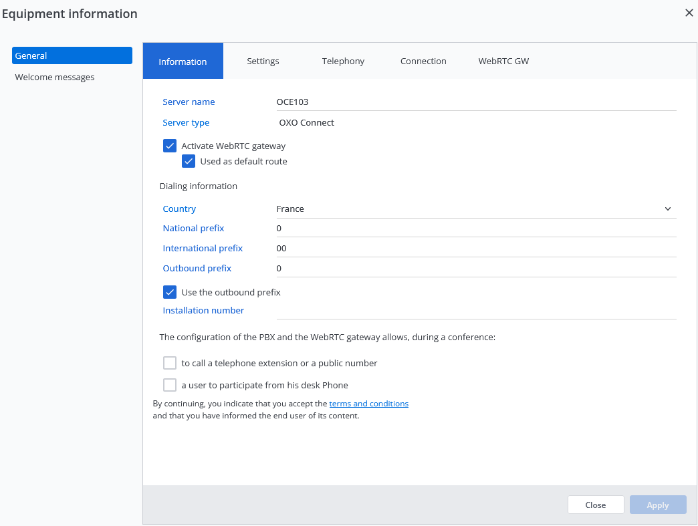Expand the Country dropdown chevron
This screenshot has width=698, height=526.
[667, 209]
